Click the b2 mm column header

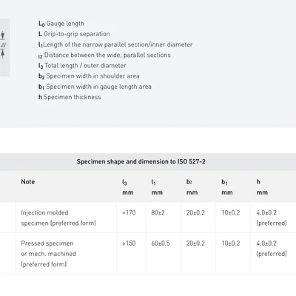(192, 187)
